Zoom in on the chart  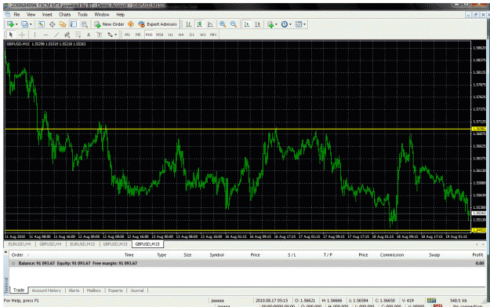point(223,24)
